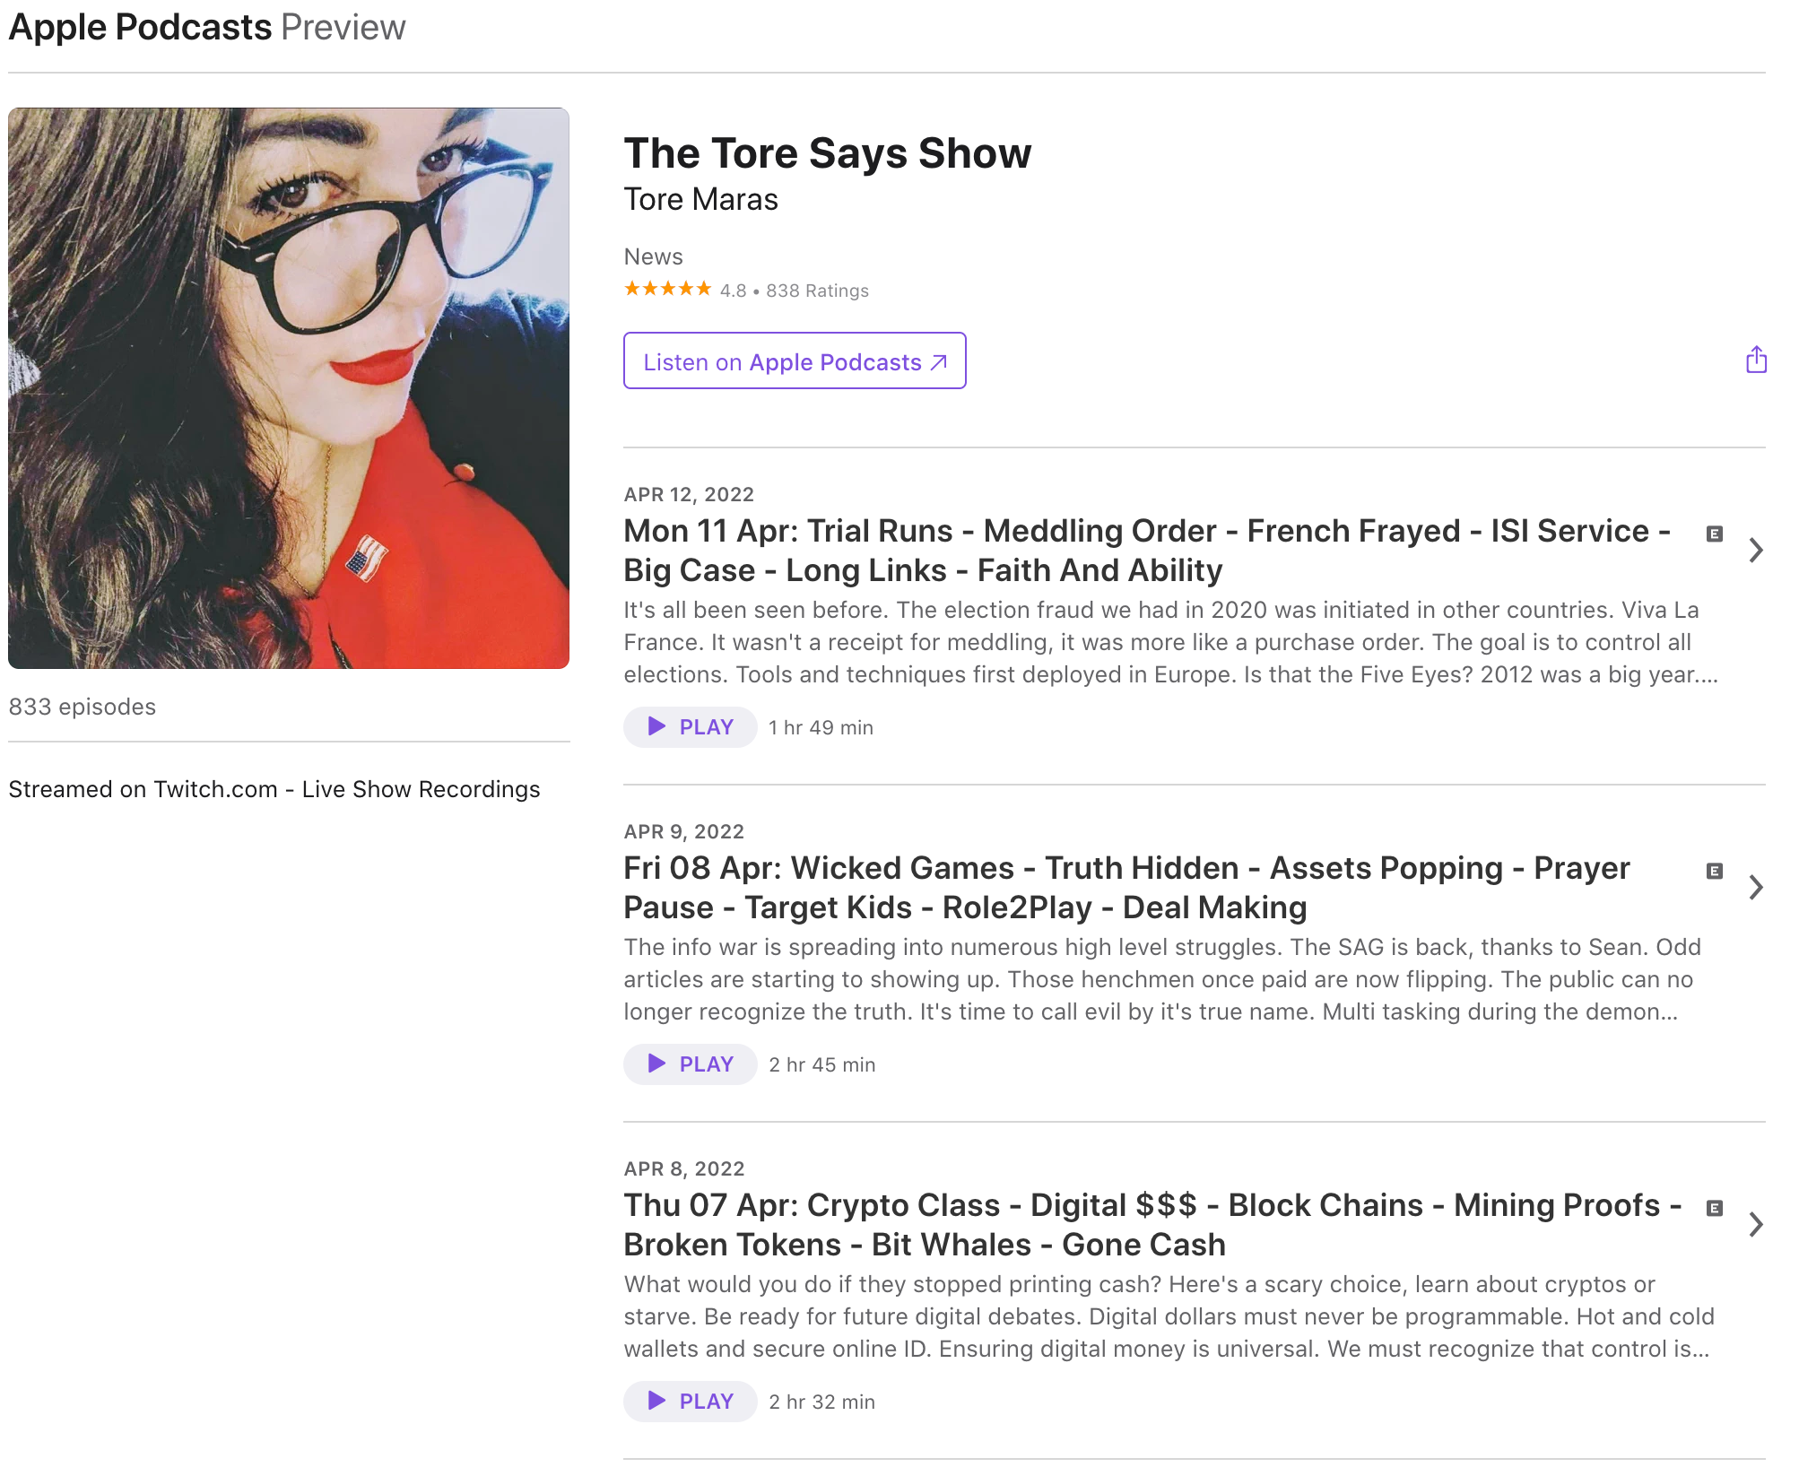
Task: Click explicit badge on Thu 07 Apr episode
Action: (1714, 1209)
